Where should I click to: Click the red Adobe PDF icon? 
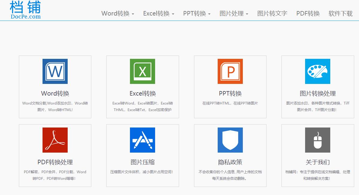coord(55,140)
